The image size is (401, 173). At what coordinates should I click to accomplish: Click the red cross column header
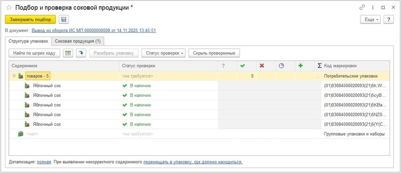click(262, 66)
